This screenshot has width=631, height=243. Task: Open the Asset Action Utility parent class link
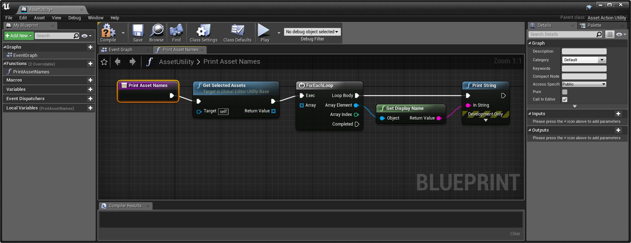607,18
